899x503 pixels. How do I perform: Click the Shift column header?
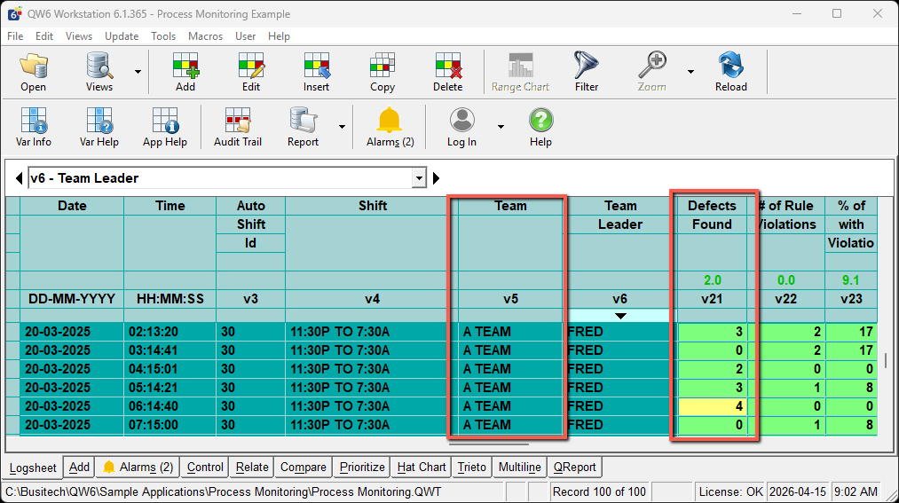point(372,206)
